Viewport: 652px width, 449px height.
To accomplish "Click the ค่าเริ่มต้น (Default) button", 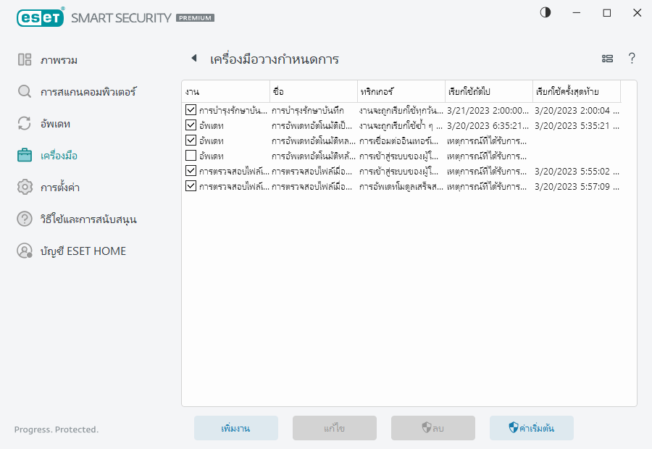I will (x=531, y=428).
